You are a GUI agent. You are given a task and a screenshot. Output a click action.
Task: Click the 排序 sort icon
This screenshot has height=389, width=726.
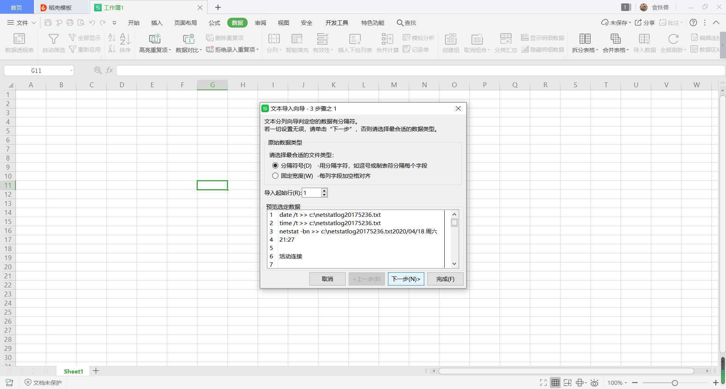(x=125, y=39)
